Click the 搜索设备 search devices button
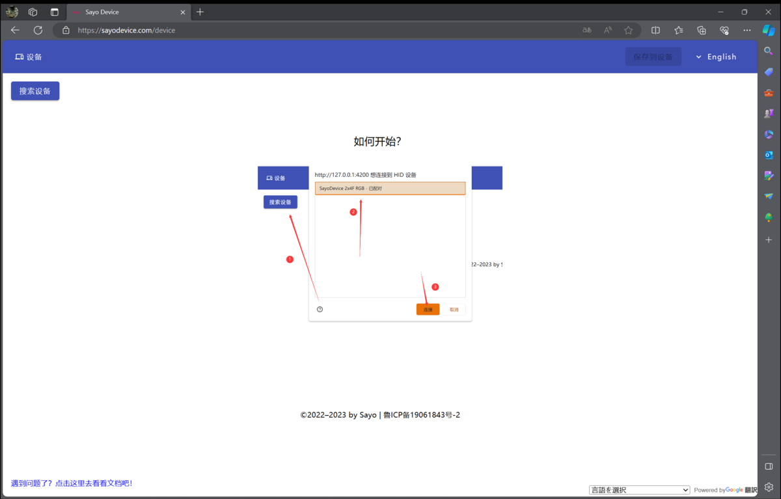Screen dimensions: 781x499 pos(34,90)
